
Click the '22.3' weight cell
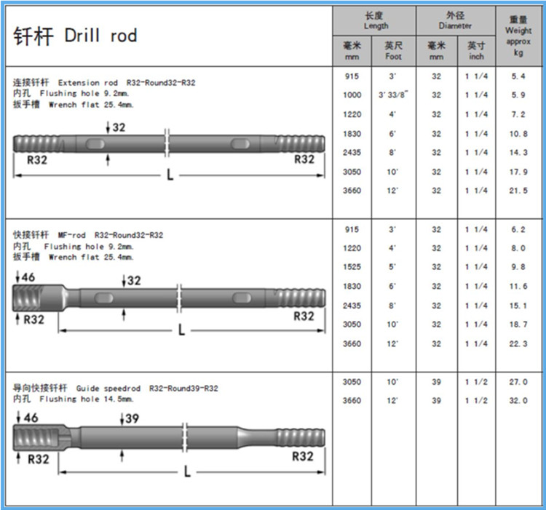518,343
